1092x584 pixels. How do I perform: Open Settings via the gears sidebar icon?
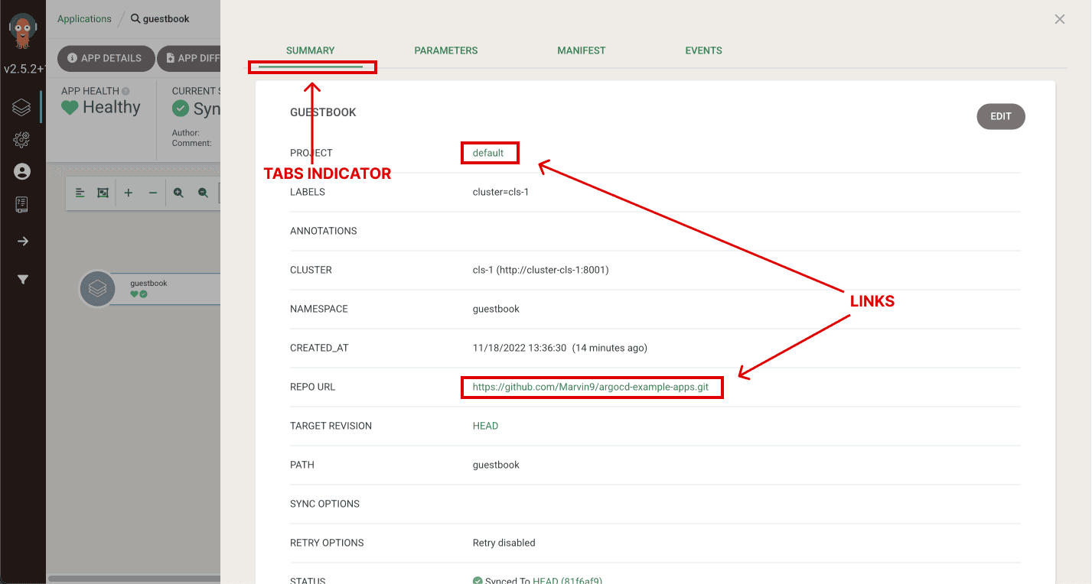click(21, 140)
